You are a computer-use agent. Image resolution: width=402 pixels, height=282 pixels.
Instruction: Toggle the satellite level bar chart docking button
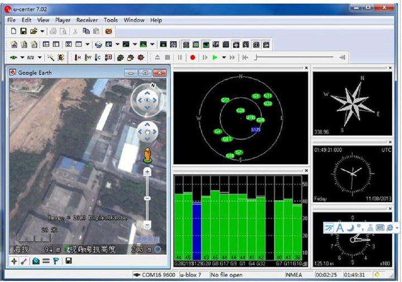point(206,45)
